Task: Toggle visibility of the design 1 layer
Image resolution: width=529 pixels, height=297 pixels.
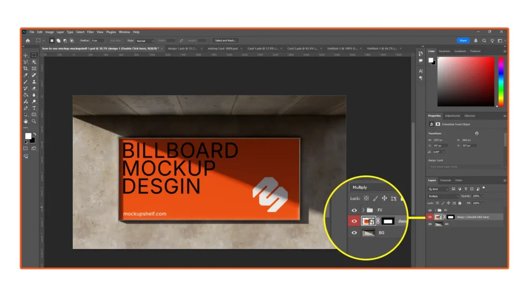Action: (430, 217)
